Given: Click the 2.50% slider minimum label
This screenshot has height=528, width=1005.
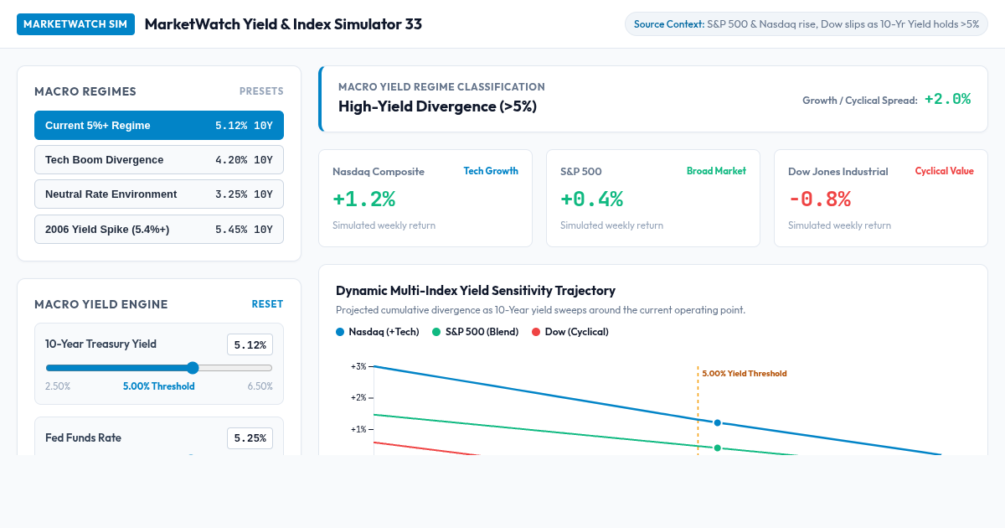Looking at the screenshot, I should coord(58,386).
